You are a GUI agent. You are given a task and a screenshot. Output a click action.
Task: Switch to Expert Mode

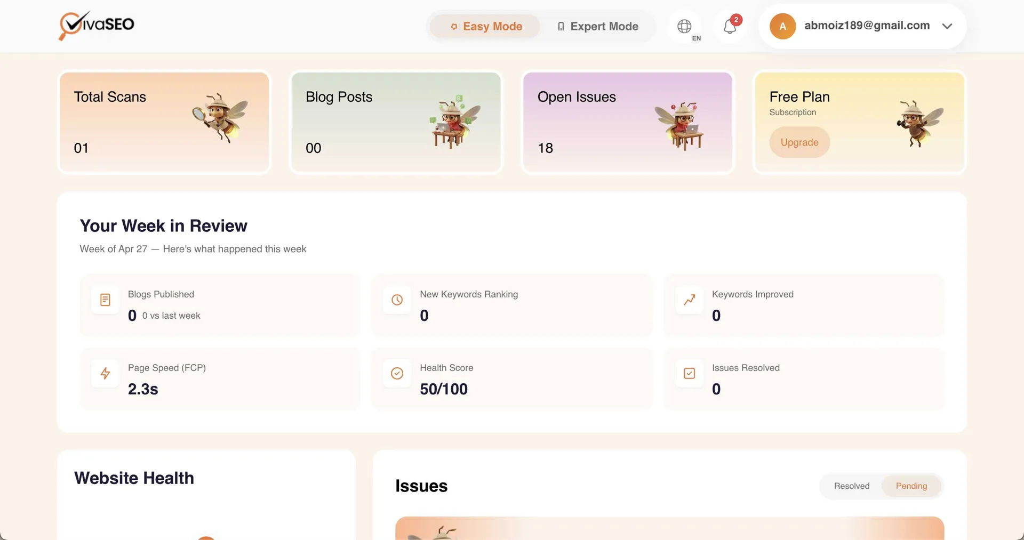597,26
